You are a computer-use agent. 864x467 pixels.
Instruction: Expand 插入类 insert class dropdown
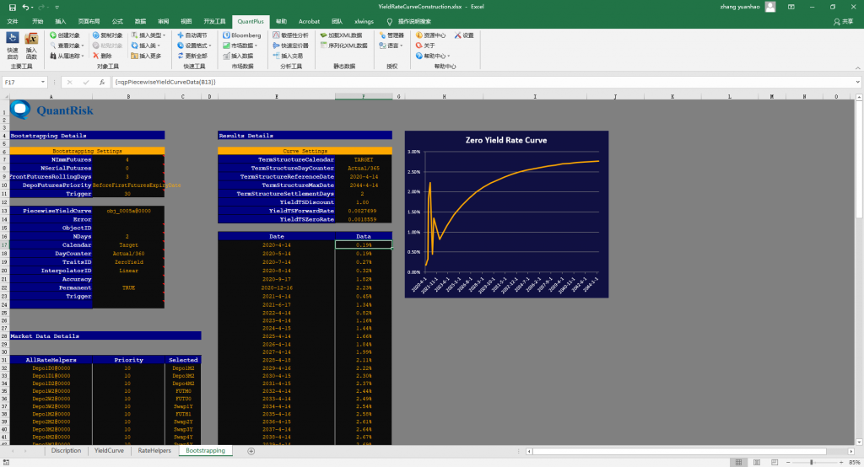pyautogui.click(x=158, y=46)
